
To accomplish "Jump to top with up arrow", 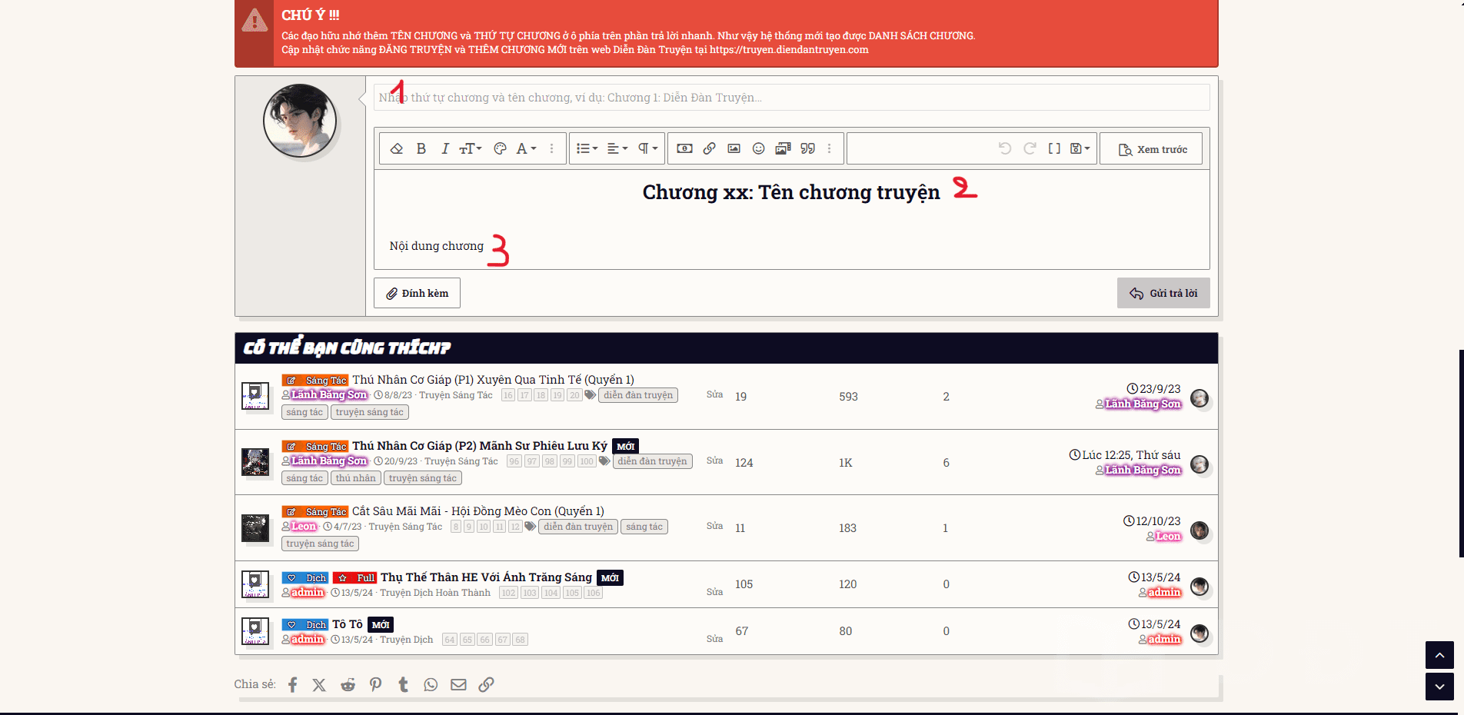I will click(1439, 655).
